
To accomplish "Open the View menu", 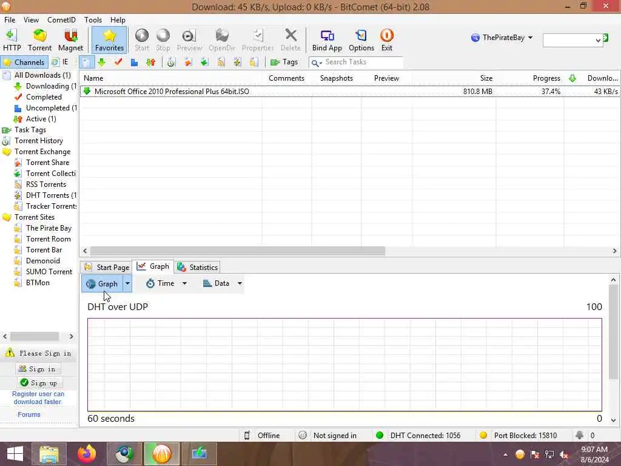I will click(31, 20).
